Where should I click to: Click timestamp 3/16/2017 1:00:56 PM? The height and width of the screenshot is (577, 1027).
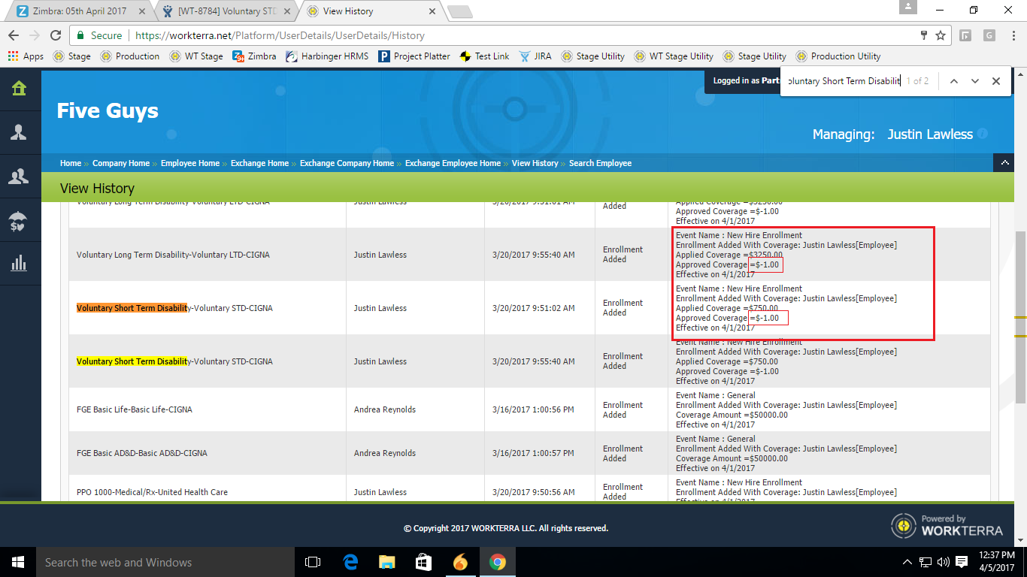(533, 410)
